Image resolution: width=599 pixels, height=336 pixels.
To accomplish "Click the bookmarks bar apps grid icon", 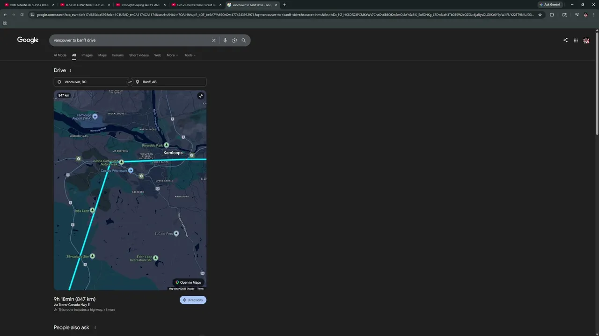I will point(5,23).
